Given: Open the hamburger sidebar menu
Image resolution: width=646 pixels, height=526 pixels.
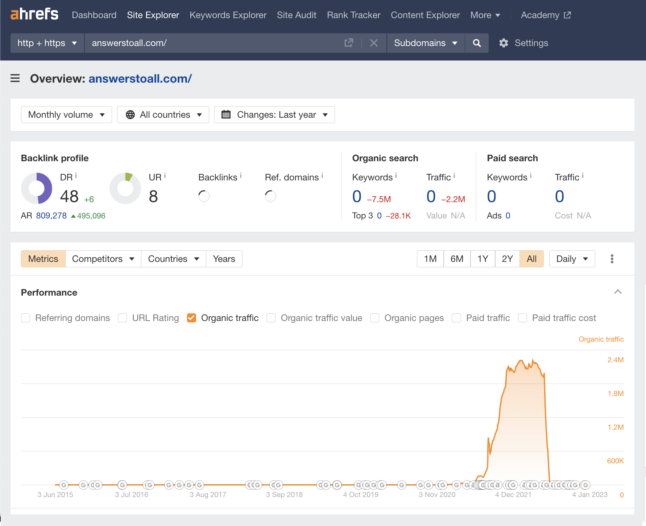Looking at the screenshot, I should point(15,78).
